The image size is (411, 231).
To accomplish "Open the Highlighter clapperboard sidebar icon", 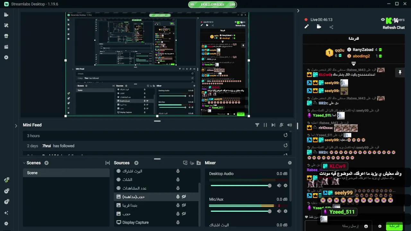I will point(6,47).
